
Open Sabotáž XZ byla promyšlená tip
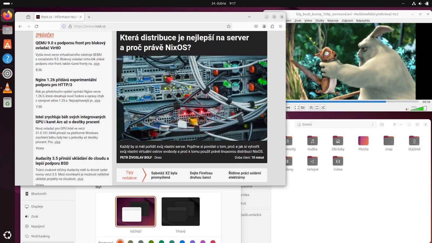point(164,175)
